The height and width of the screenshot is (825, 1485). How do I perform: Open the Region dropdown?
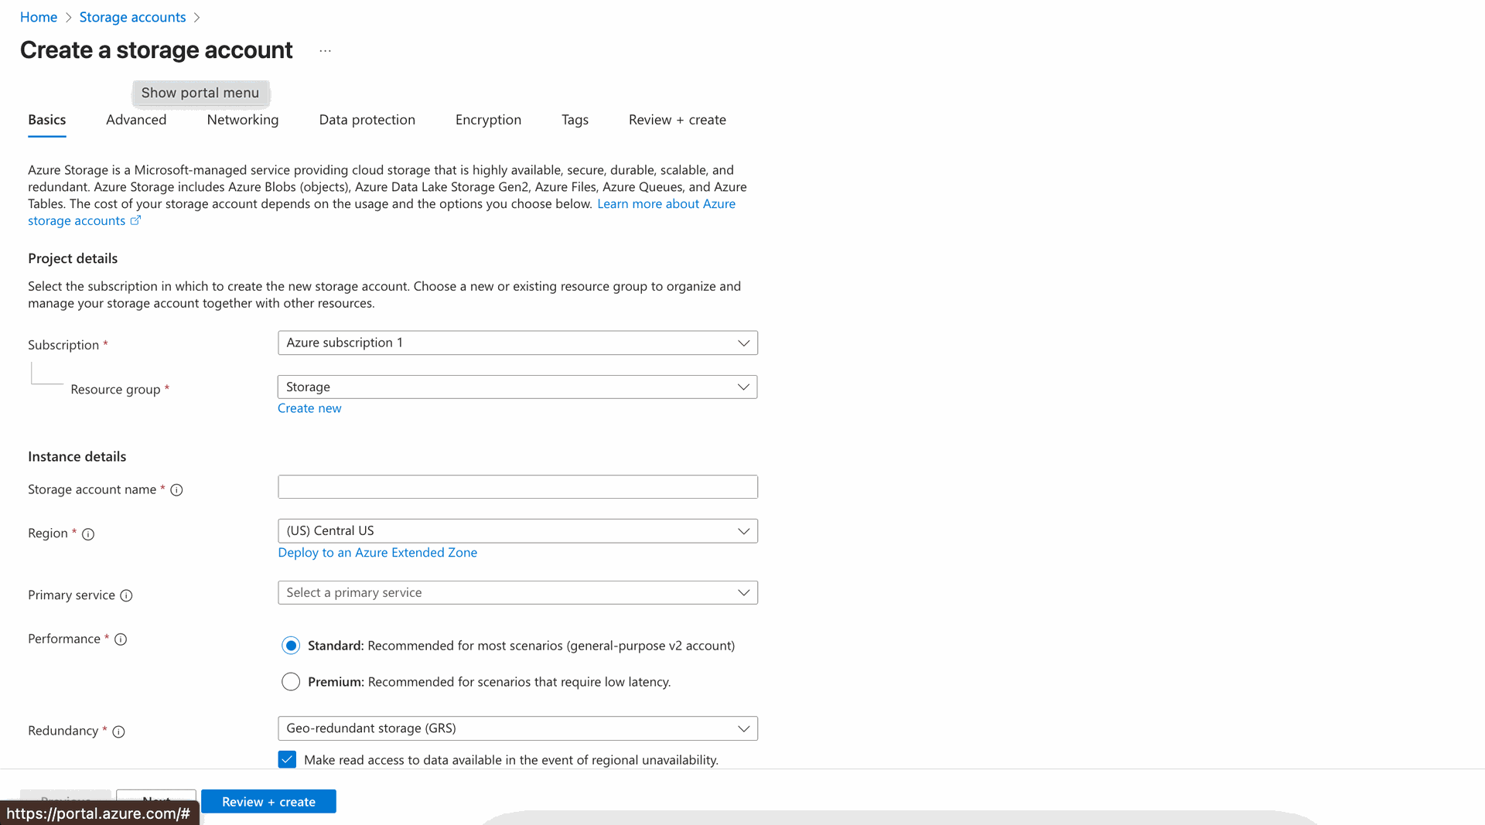click(517, 531)
